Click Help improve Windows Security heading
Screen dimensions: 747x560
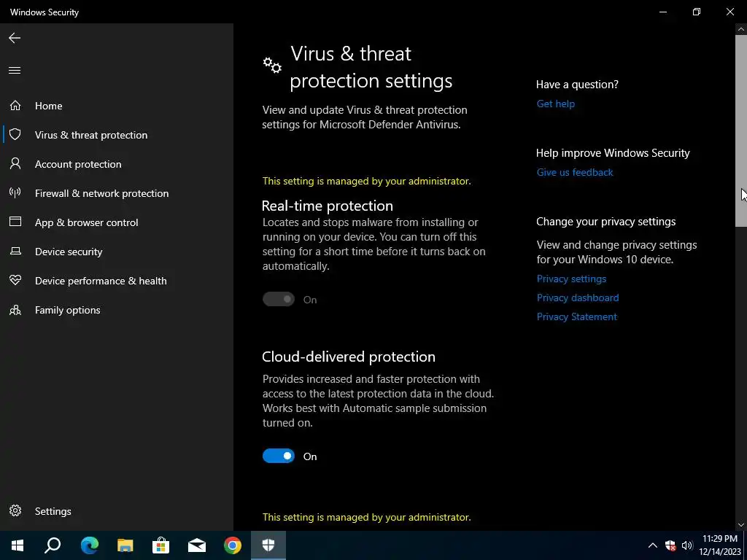[613, 153]
